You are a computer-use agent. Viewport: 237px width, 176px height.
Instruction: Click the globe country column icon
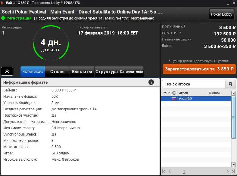pyautogui.click(x=174, y=93)
